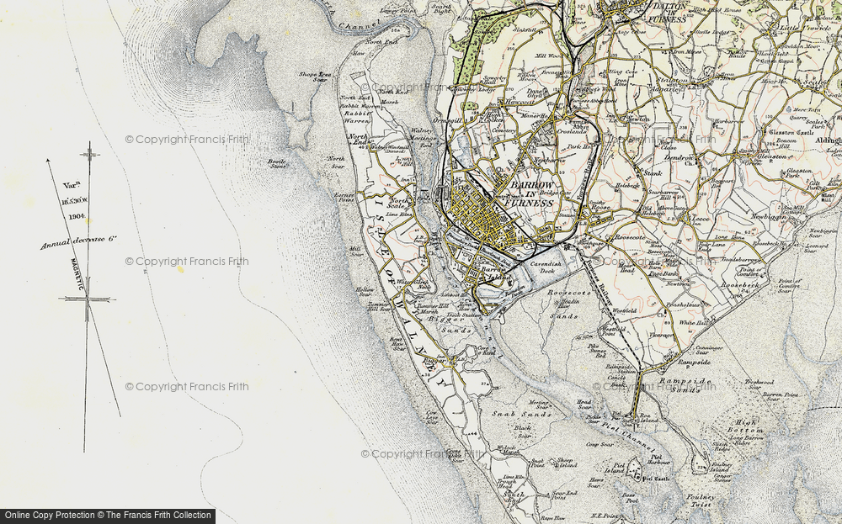This screenshot has height=524, width=842.
Task: Click the 'Ormsgill' place name
Action: [449, 122]
